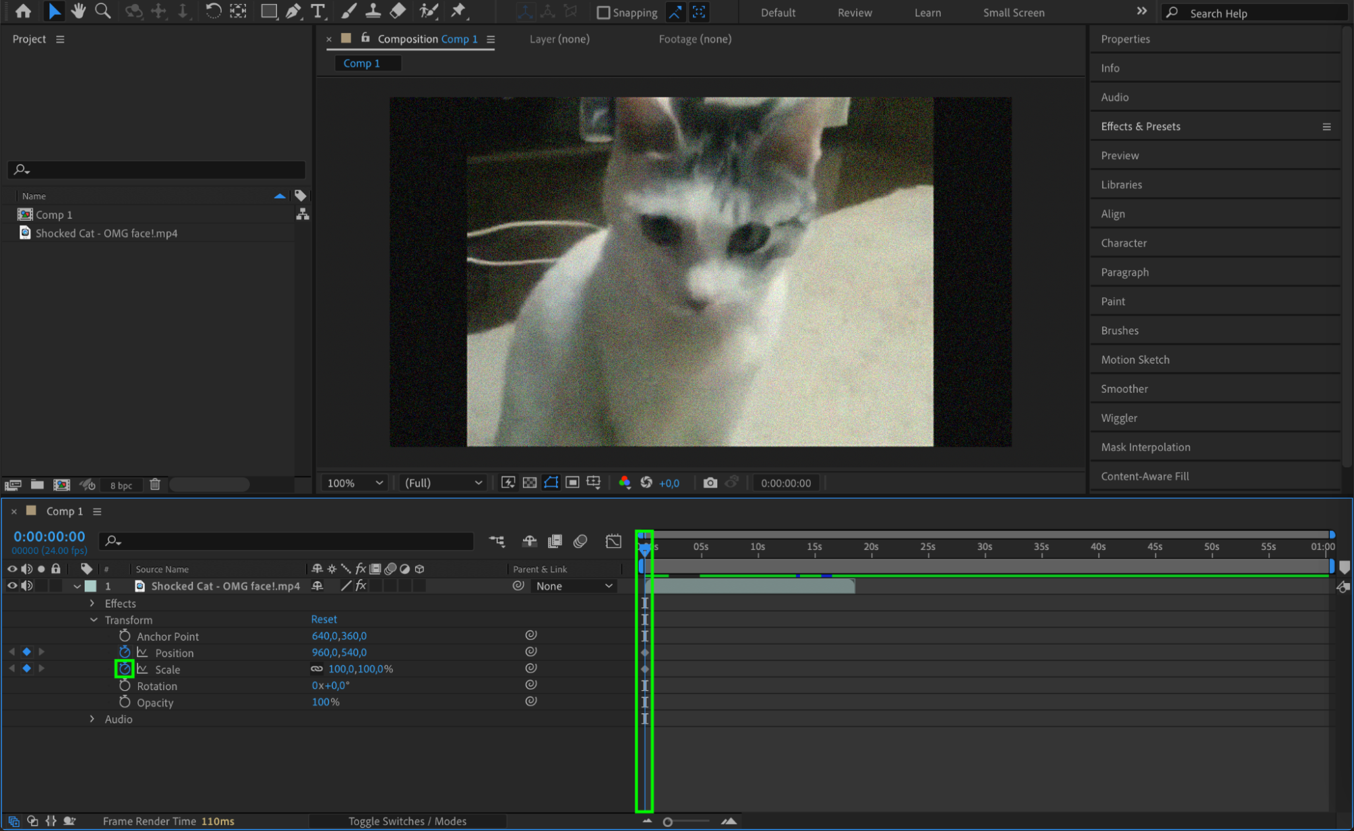
Task: Open the Effects & Presets panel
Action: point(1140,127)
